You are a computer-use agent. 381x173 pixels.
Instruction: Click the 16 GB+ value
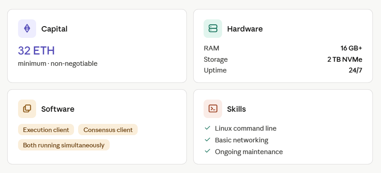[x=351, y=48]
